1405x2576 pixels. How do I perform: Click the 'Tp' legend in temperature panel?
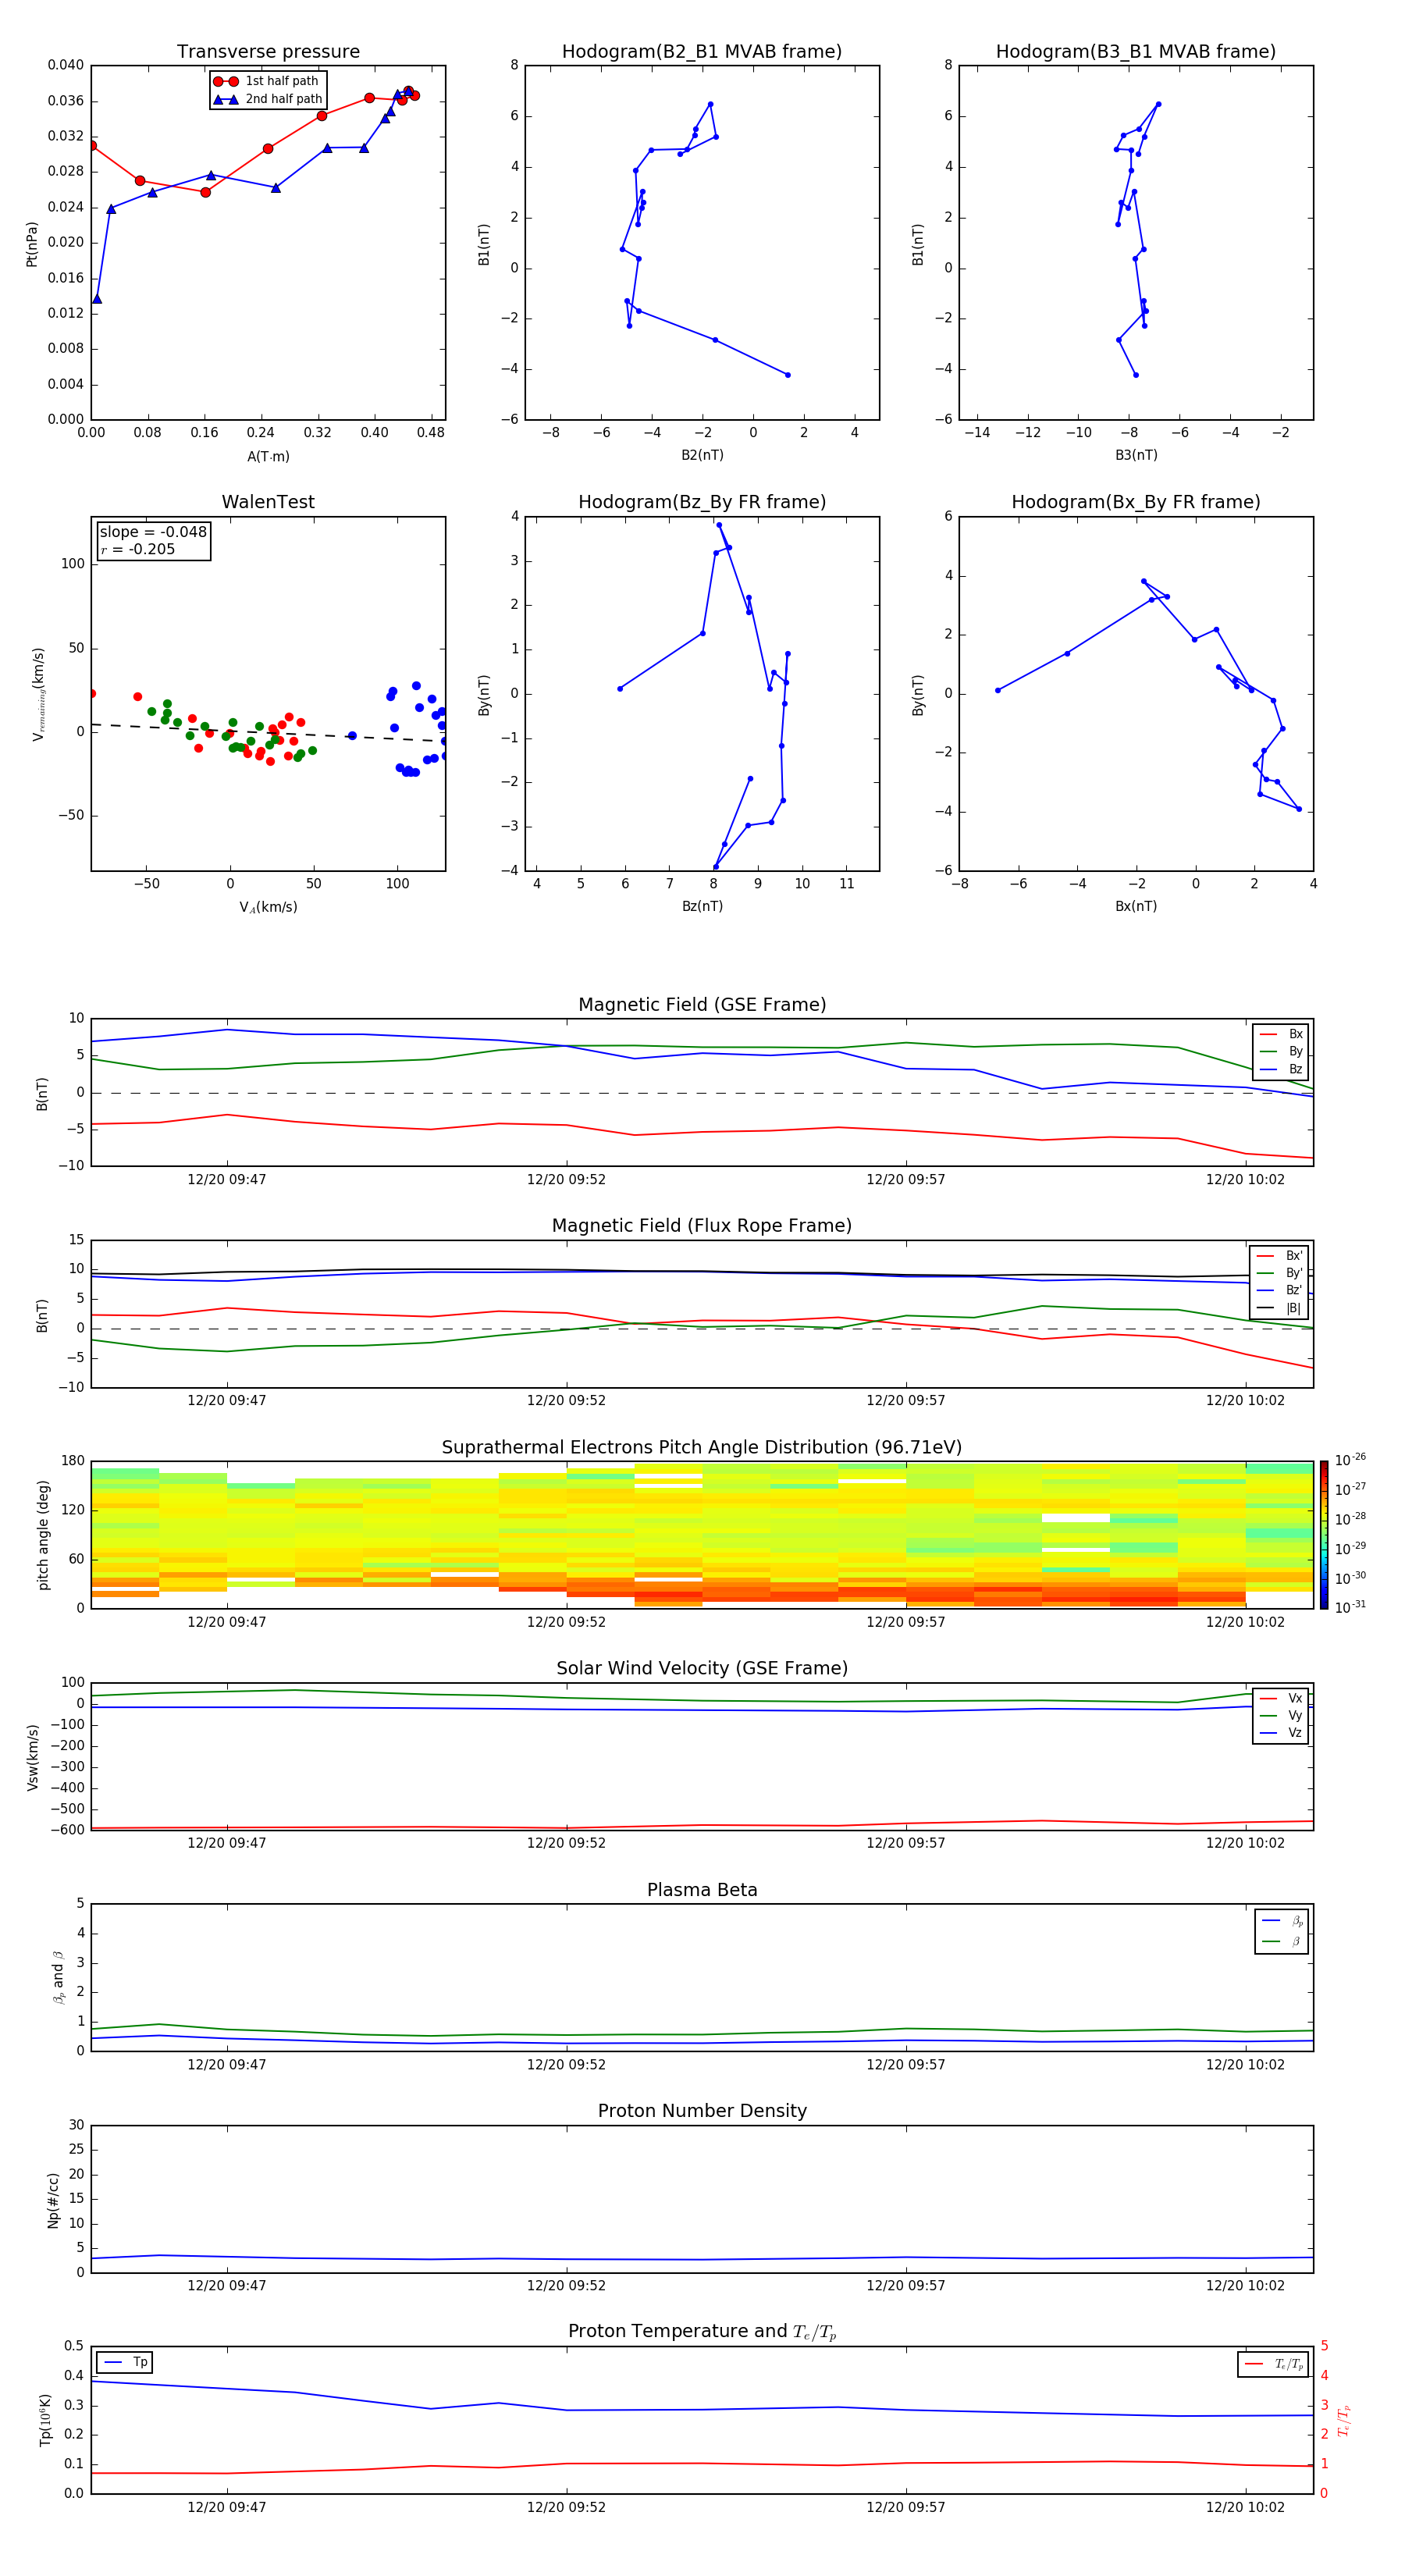(x=125, y=2363)
